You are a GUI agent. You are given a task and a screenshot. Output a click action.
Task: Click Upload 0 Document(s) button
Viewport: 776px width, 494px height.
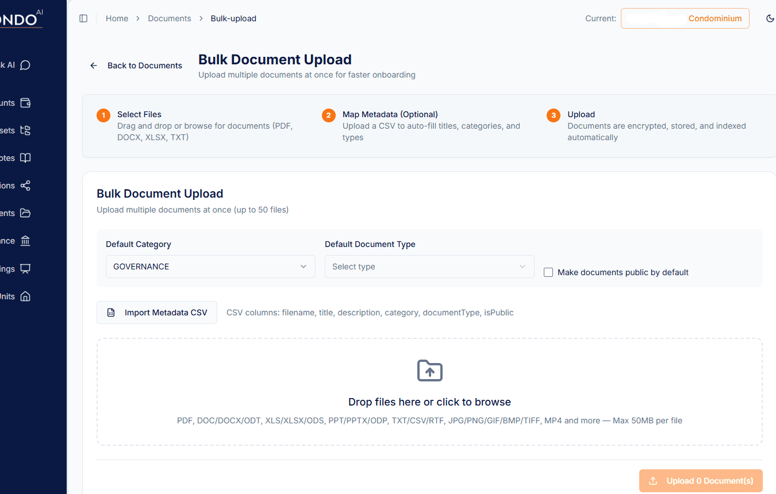pos(701,481)
